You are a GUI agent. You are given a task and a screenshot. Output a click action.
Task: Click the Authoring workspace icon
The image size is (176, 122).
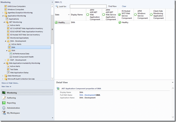coord(4,98)
